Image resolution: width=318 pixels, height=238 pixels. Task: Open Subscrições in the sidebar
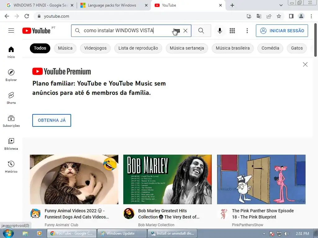(x=11, y=121)
